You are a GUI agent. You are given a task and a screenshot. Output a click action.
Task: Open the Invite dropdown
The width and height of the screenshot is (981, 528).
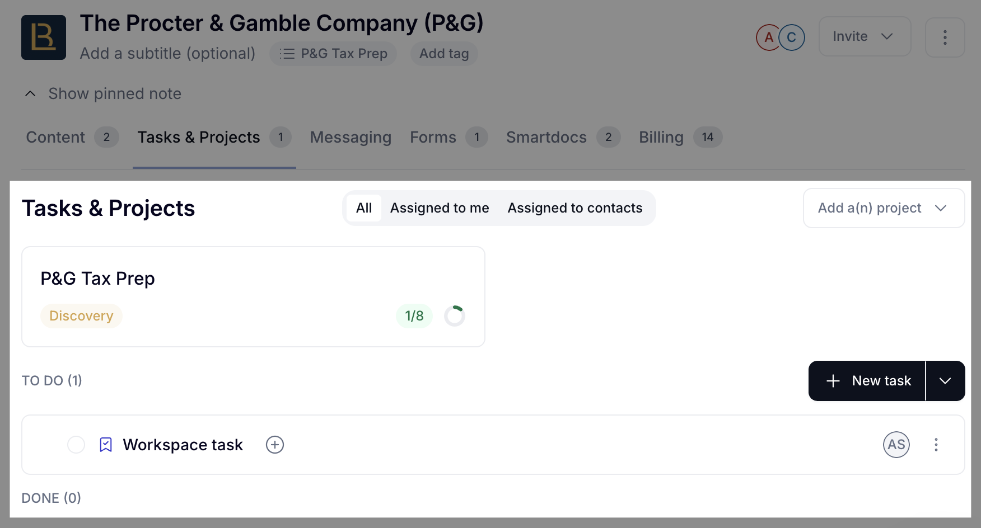tap(865, 36)
